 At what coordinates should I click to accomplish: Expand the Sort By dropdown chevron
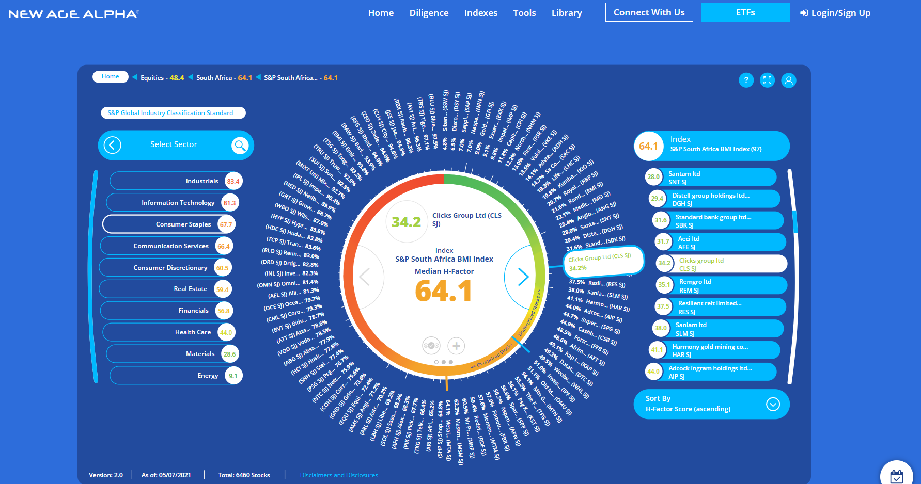(773, 404)
